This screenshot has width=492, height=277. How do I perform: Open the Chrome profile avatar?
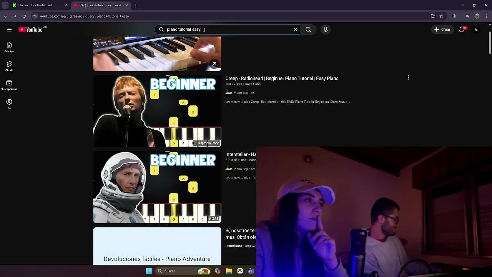477,16
